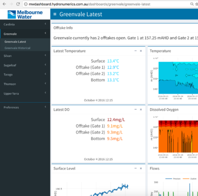The height and width of the screenshot is (196, 198).
Task: Close the Latest DO panel
Action: pos(141,109)
